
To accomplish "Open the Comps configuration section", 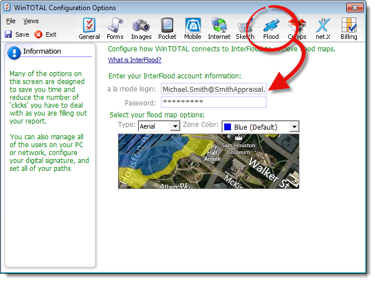I will 297,28.
